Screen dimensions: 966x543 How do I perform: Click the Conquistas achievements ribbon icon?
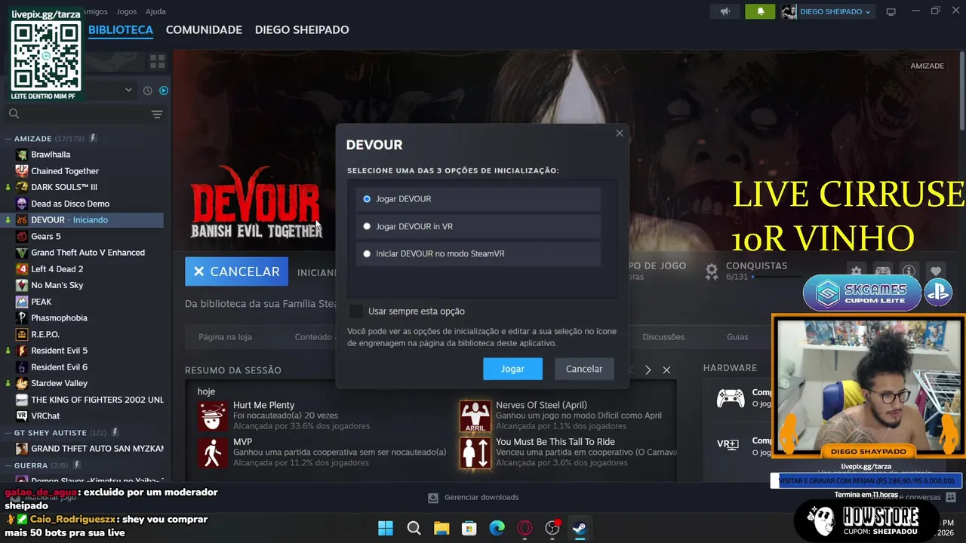click(712, 270)
